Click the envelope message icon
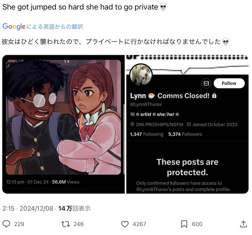The width and height of the screenshot is (252, 235). (x=206, y=83)
